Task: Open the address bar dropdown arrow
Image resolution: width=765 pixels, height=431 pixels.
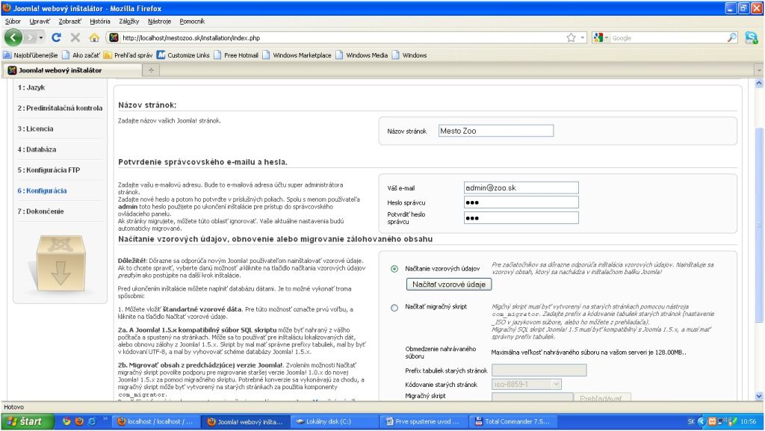Action: point(583,37)
